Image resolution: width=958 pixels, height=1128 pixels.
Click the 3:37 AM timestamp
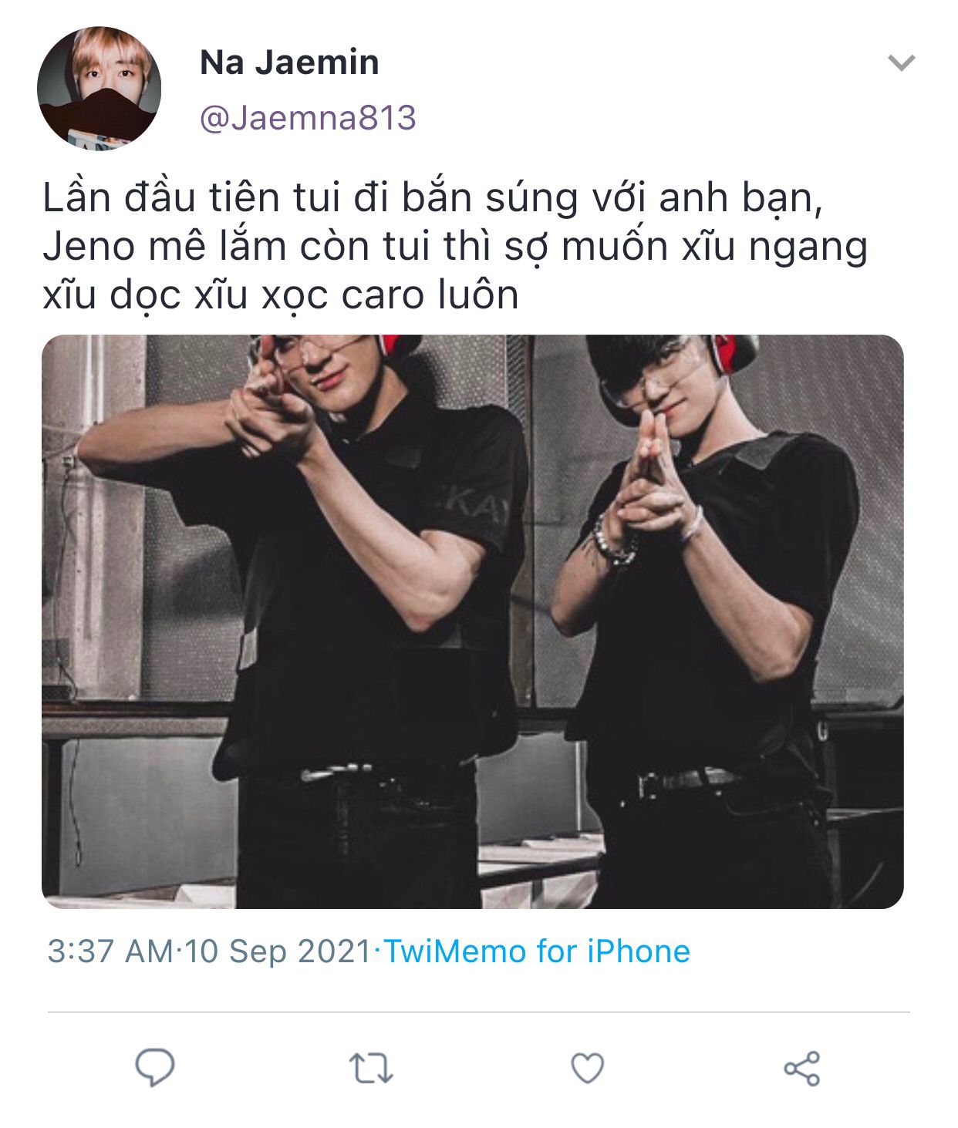(111, 951)
